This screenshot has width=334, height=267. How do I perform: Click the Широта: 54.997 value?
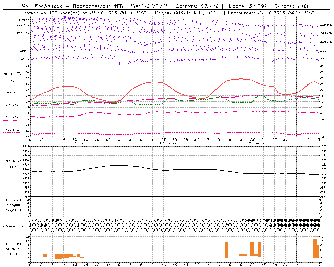[246, 6]
